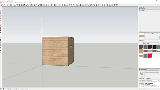Open Components view options button
This screenshot has height=90, width=160.
pos(140,80)
